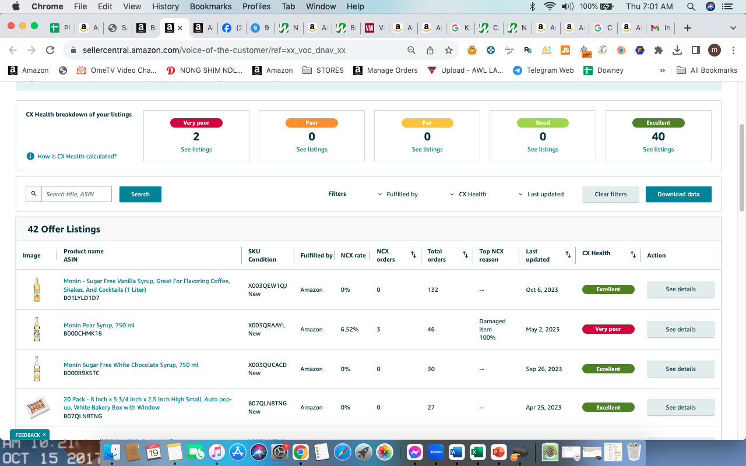The height and width of the screenshot is (466, 746).
Task: Open the Telegram Web bookmark
Action: point(543,70)
